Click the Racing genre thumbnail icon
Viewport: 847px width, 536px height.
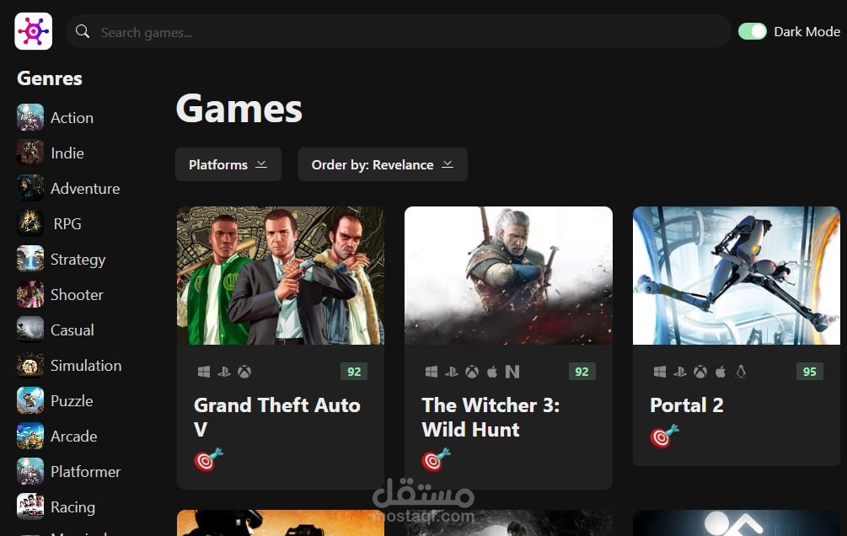coord(30,507)
